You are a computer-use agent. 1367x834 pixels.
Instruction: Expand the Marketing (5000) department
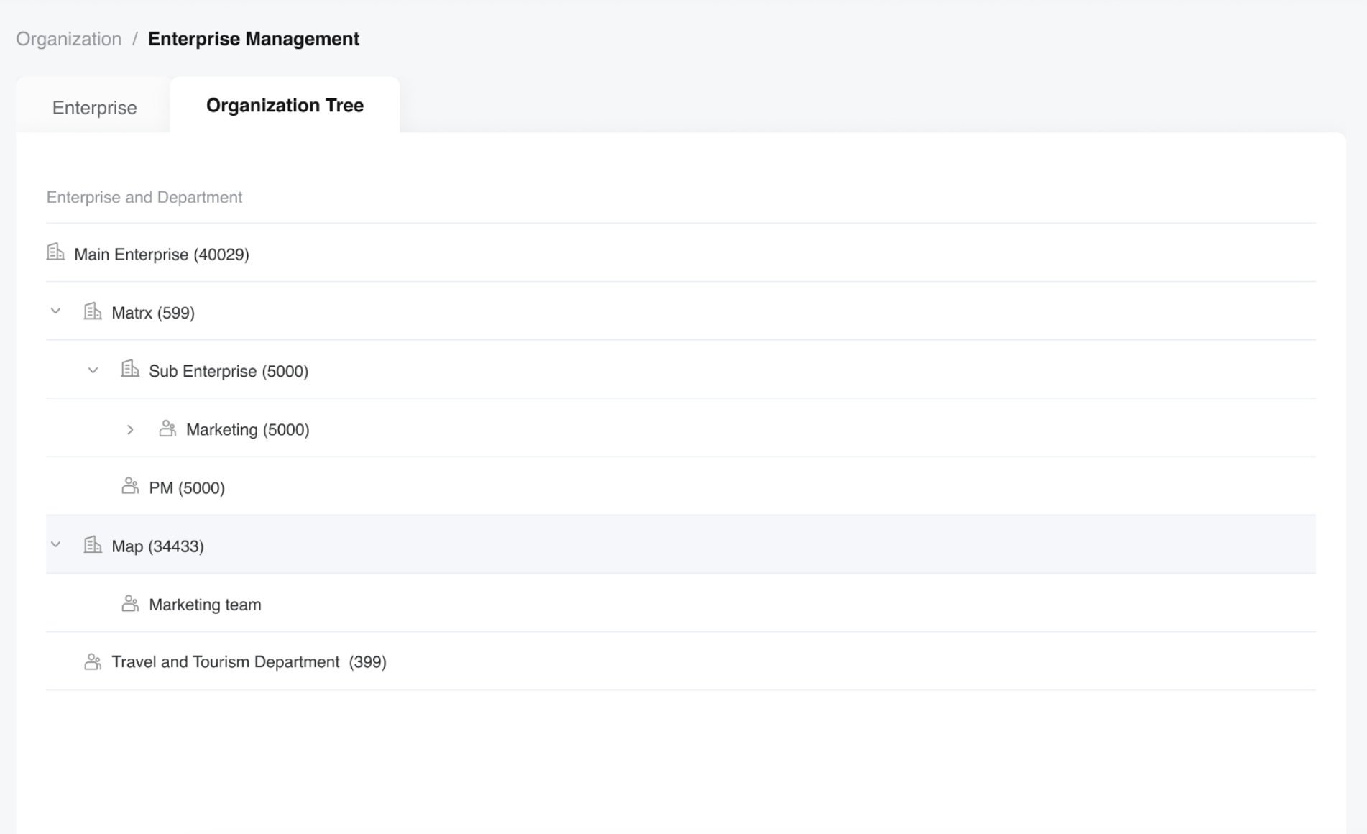pyautogui.click(x=130, y=429)
